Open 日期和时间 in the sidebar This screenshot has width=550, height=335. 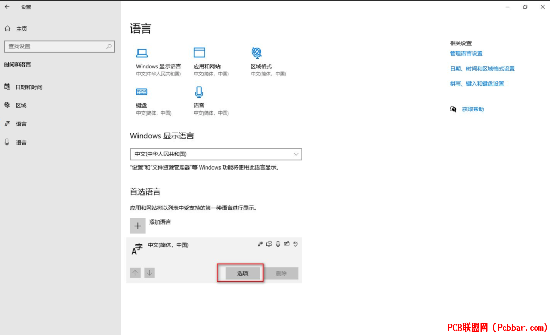coord(29,87)
